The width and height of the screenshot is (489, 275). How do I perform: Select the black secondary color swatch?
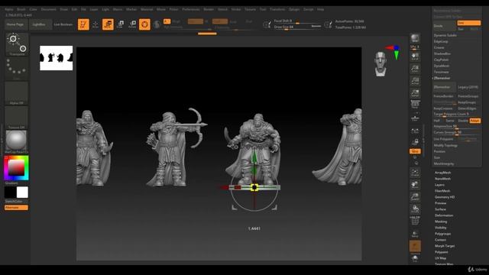(x=10, y=192)
